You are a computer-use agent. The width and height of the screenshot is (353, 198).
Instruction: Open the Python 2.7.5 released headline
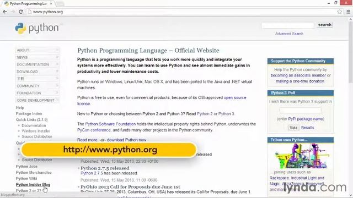tap(105, 168)
